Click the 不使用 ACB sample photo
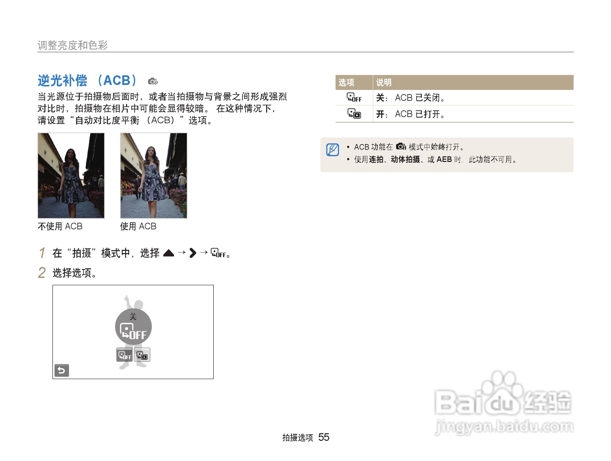611x461 pixels. pyautogui.click(x=71, y=175)
